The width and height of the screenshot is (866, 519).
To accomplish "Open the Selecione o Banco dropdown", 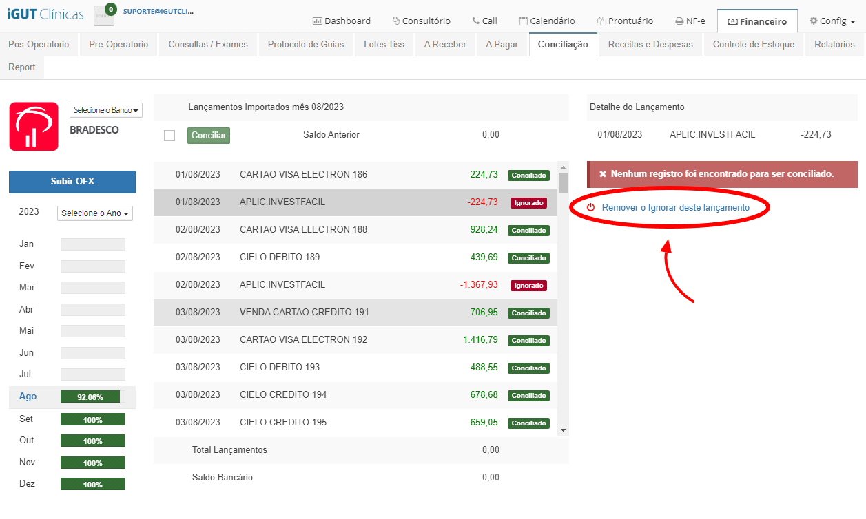I will tap(105, 110).
